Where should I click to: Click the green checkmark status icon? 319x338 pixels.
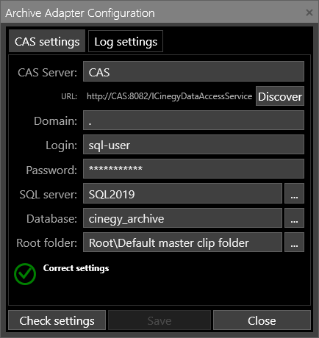(25, 274)
